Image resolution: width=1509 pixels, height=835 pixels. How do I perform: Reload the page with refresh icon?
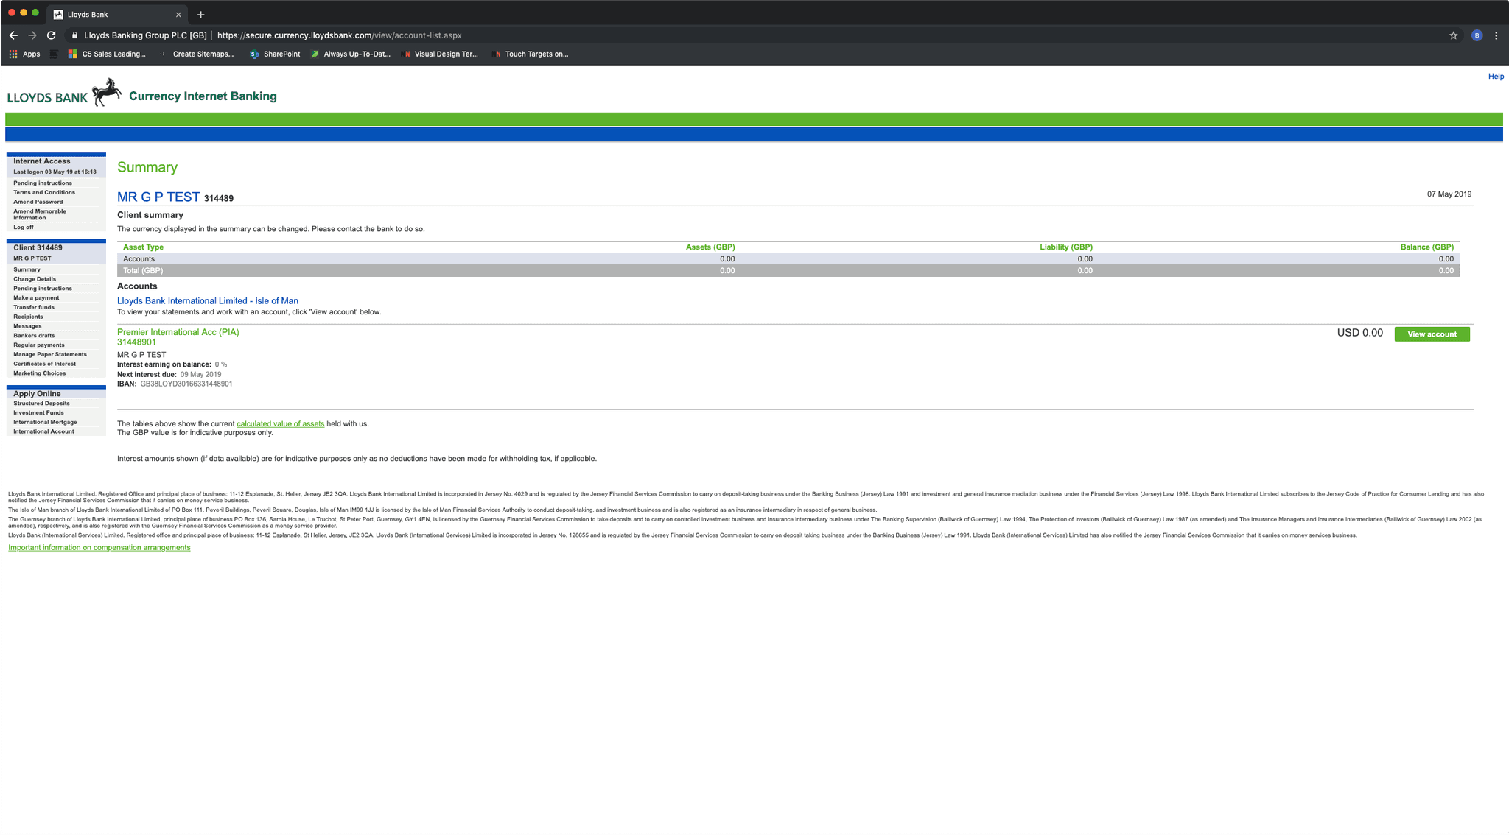tap(51, 35)
